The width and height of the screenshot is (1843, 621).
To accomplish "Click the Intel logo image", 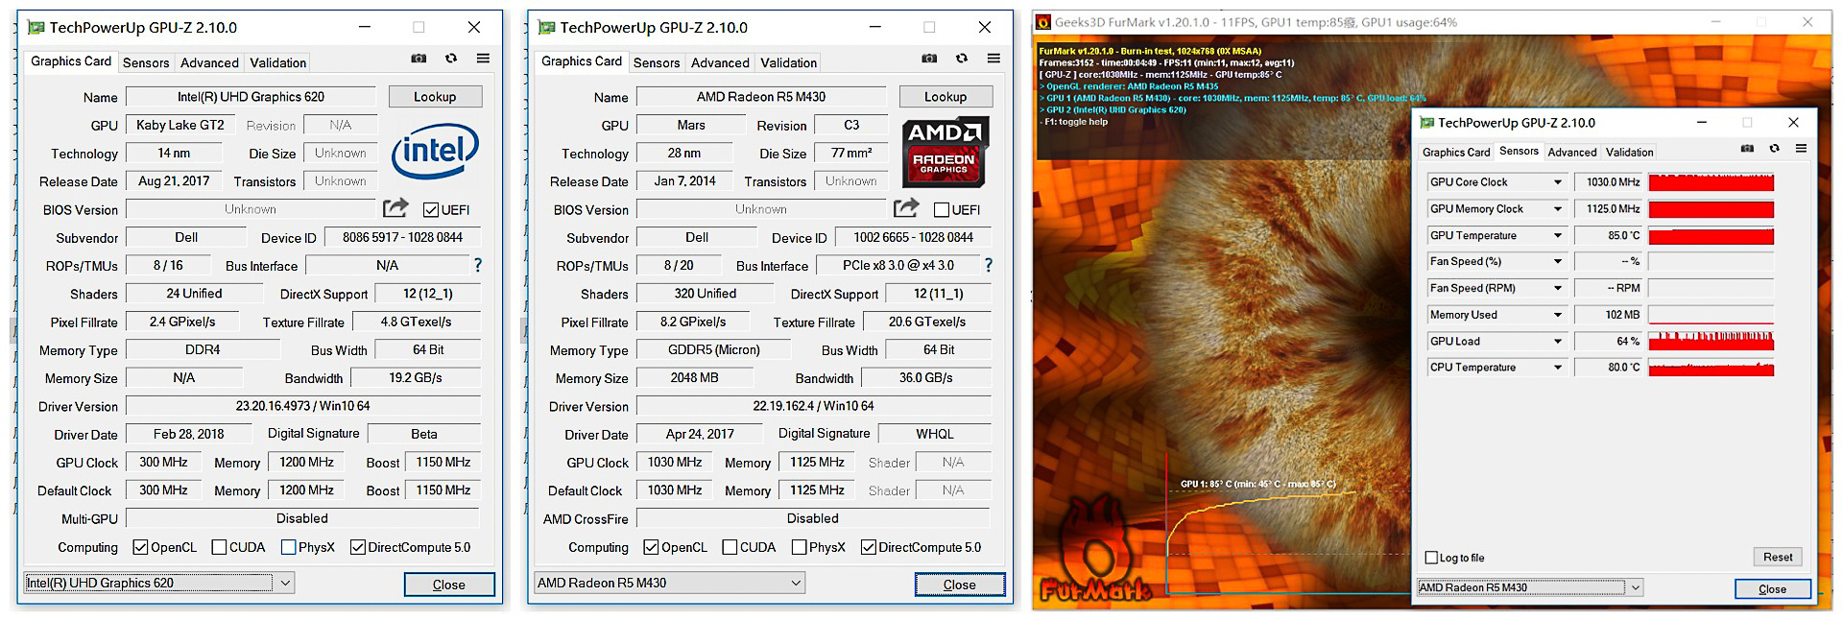I will coord(435,151).
